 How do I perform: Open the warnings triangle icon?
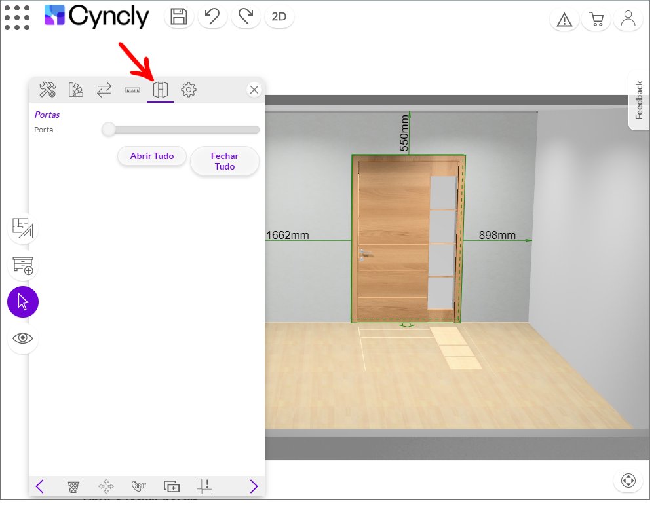pos(564,19)
